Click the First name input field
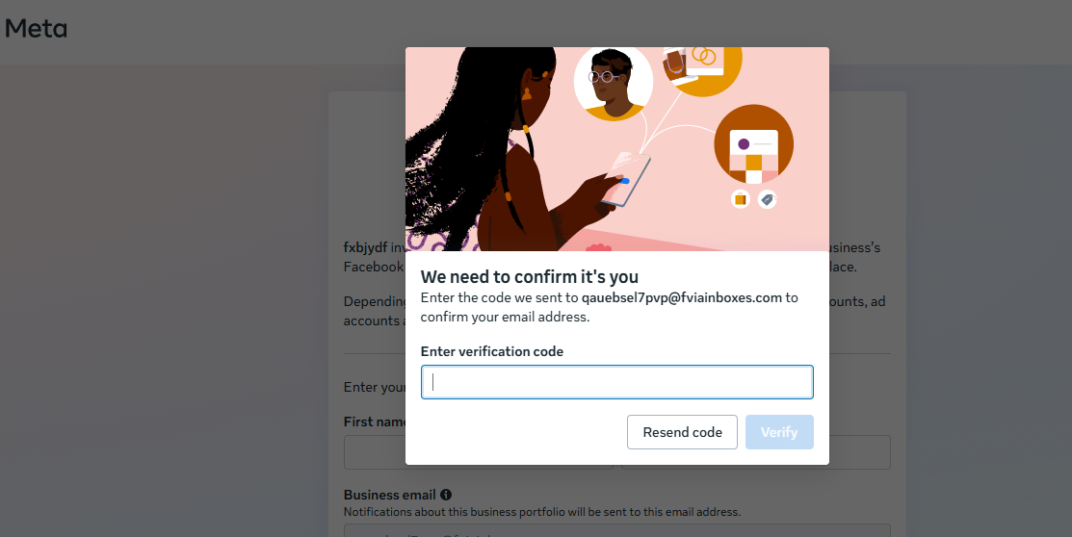The image size is (1072, 537). tap(375, 452)
